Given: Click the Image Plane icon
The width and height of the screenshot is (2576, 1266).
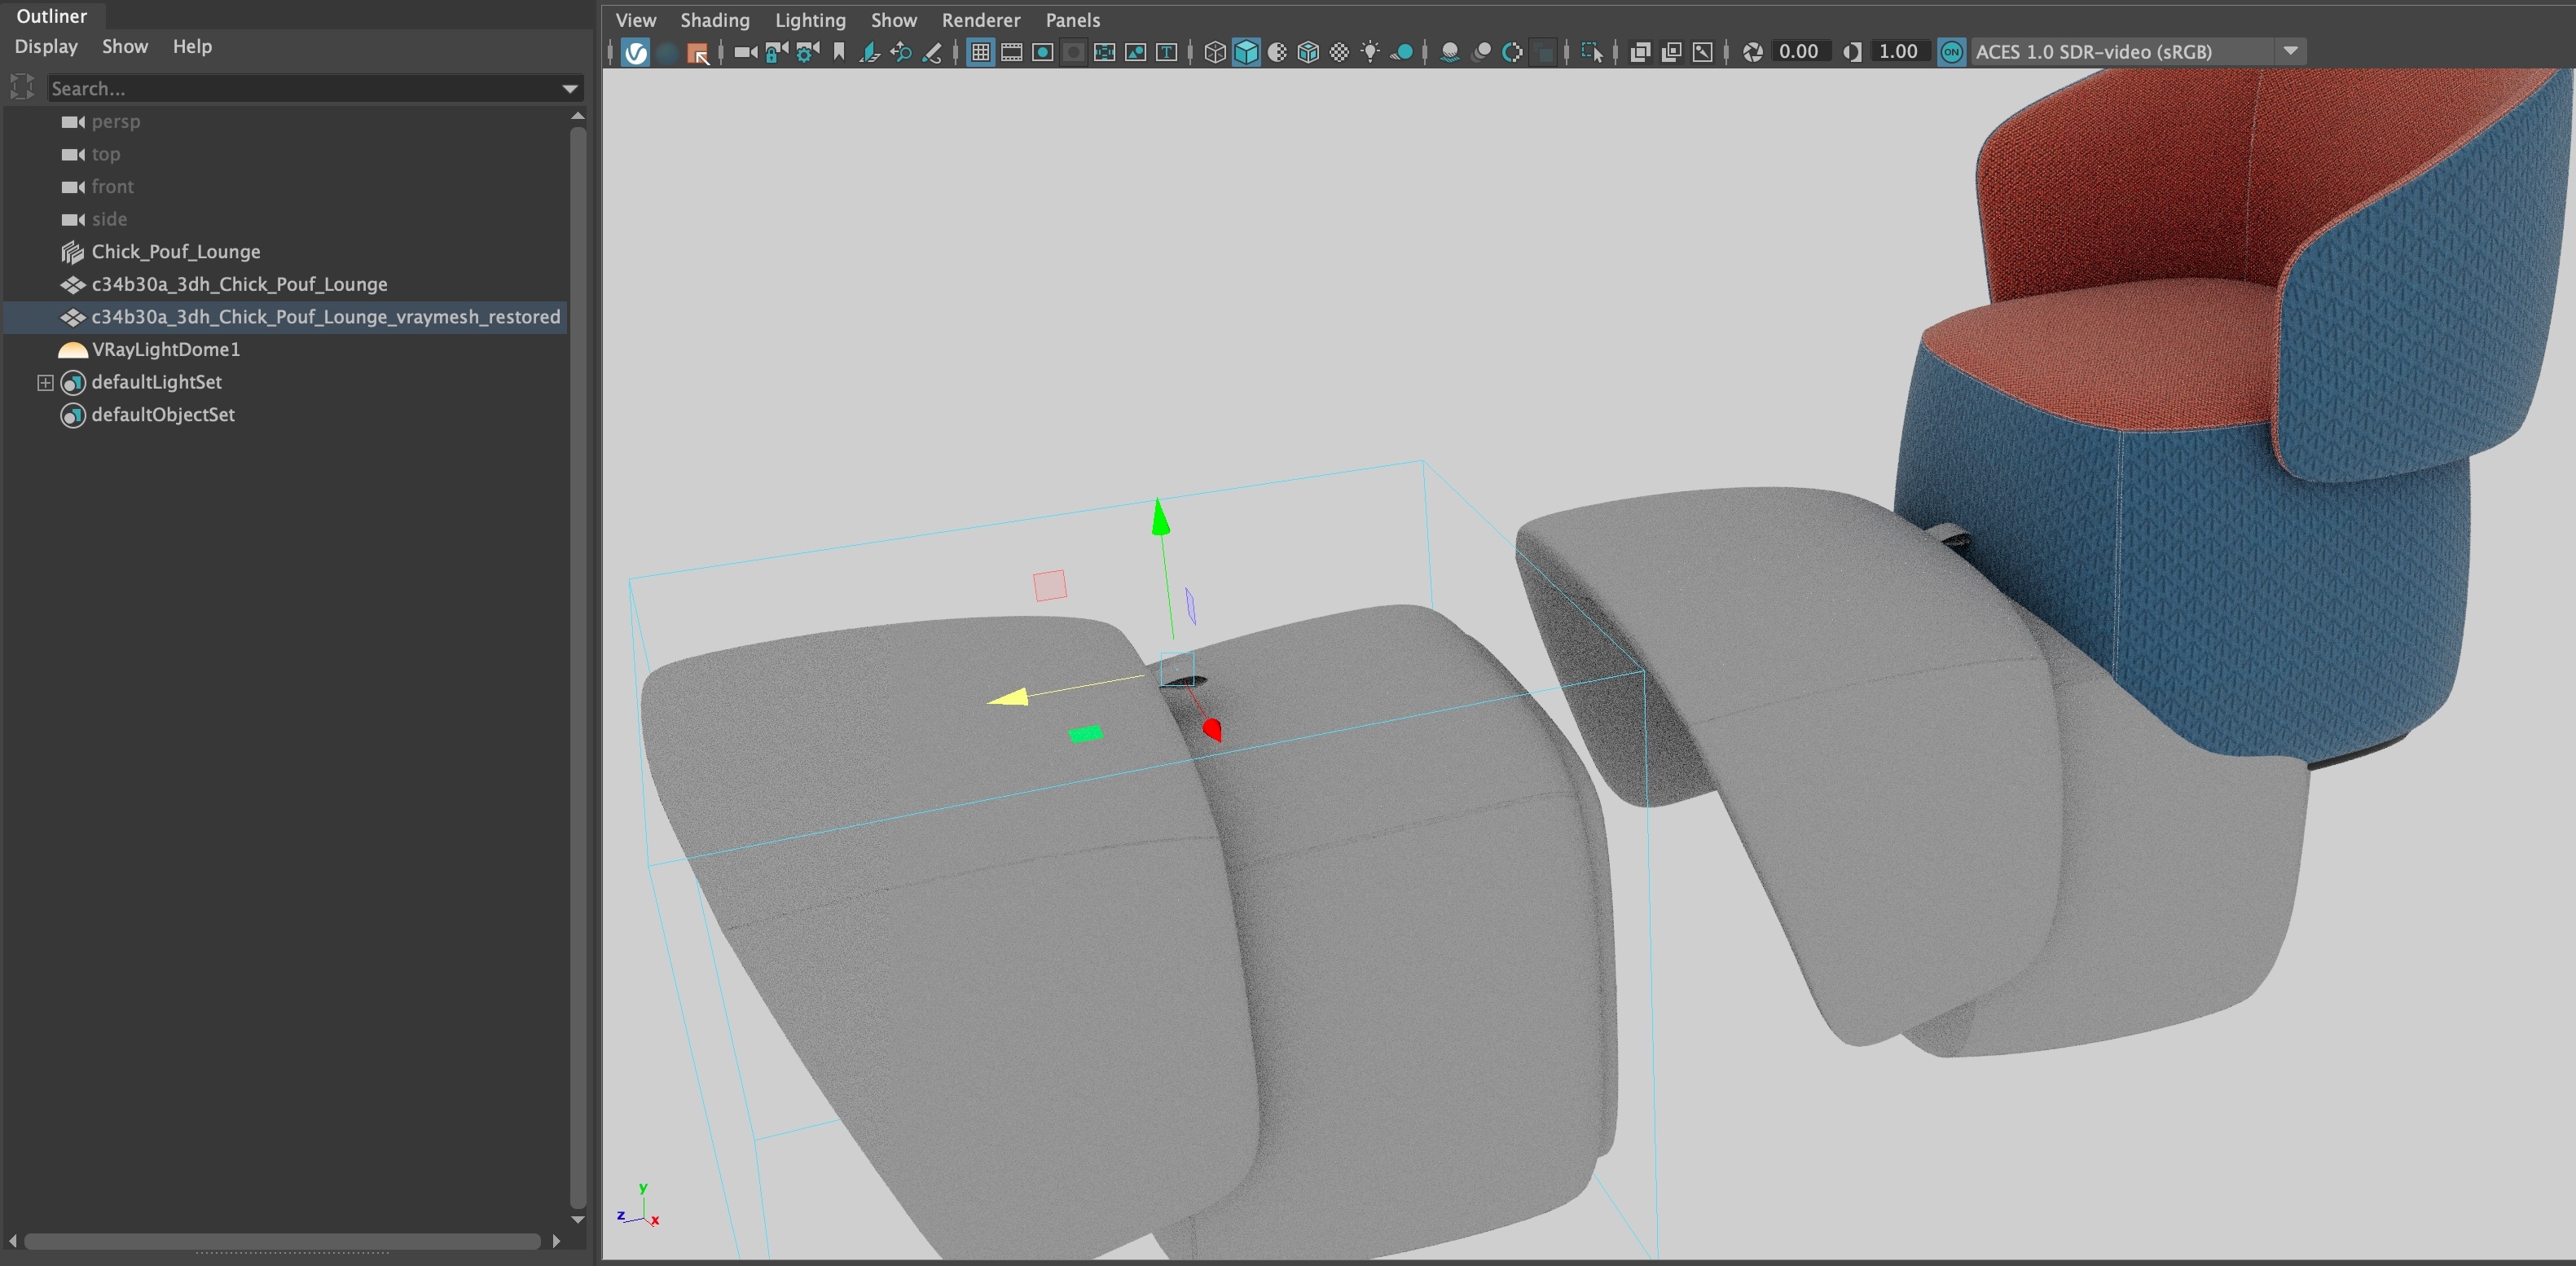Looking at the screenshot, I should coord(869,52).
